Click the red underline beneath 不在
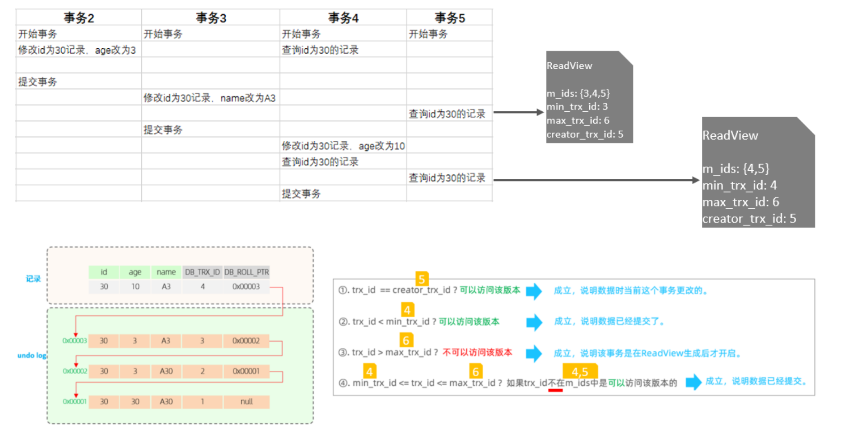841x438 pixels. pos(555,390)
